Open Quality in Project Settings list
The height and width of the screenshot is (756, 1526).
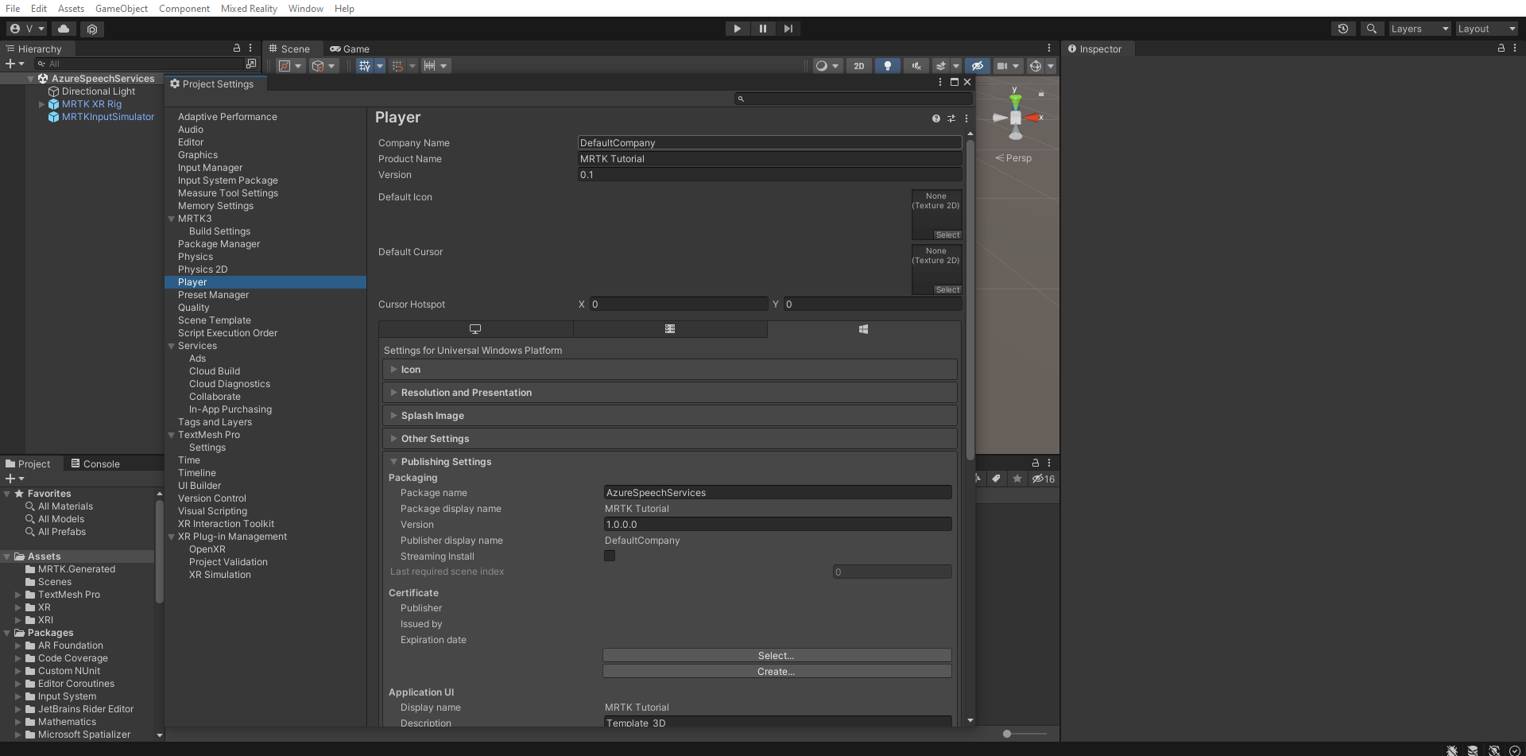194,308
